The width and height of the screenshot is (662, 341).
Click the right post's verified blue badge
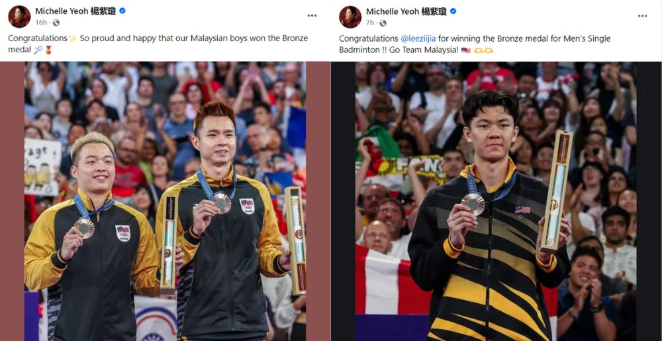click(453, 11)
